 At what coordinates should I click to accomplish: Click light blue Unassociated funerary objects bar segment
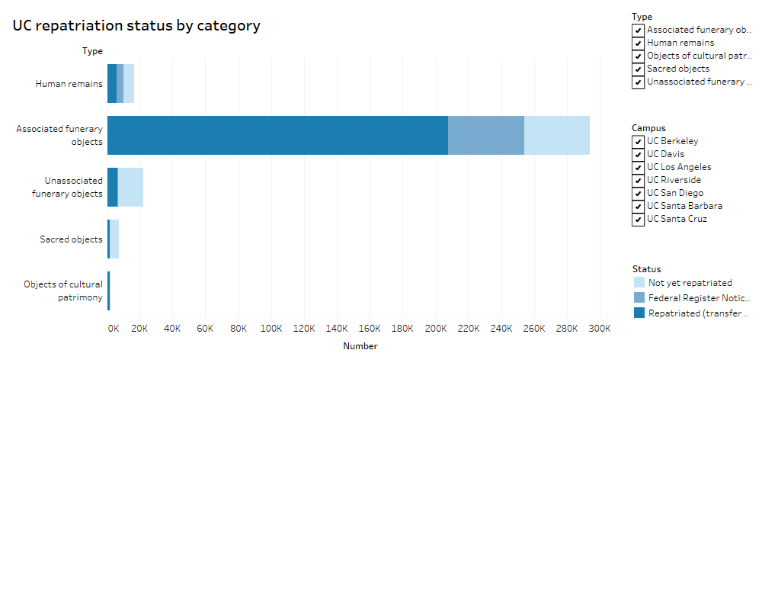point(130,188)
